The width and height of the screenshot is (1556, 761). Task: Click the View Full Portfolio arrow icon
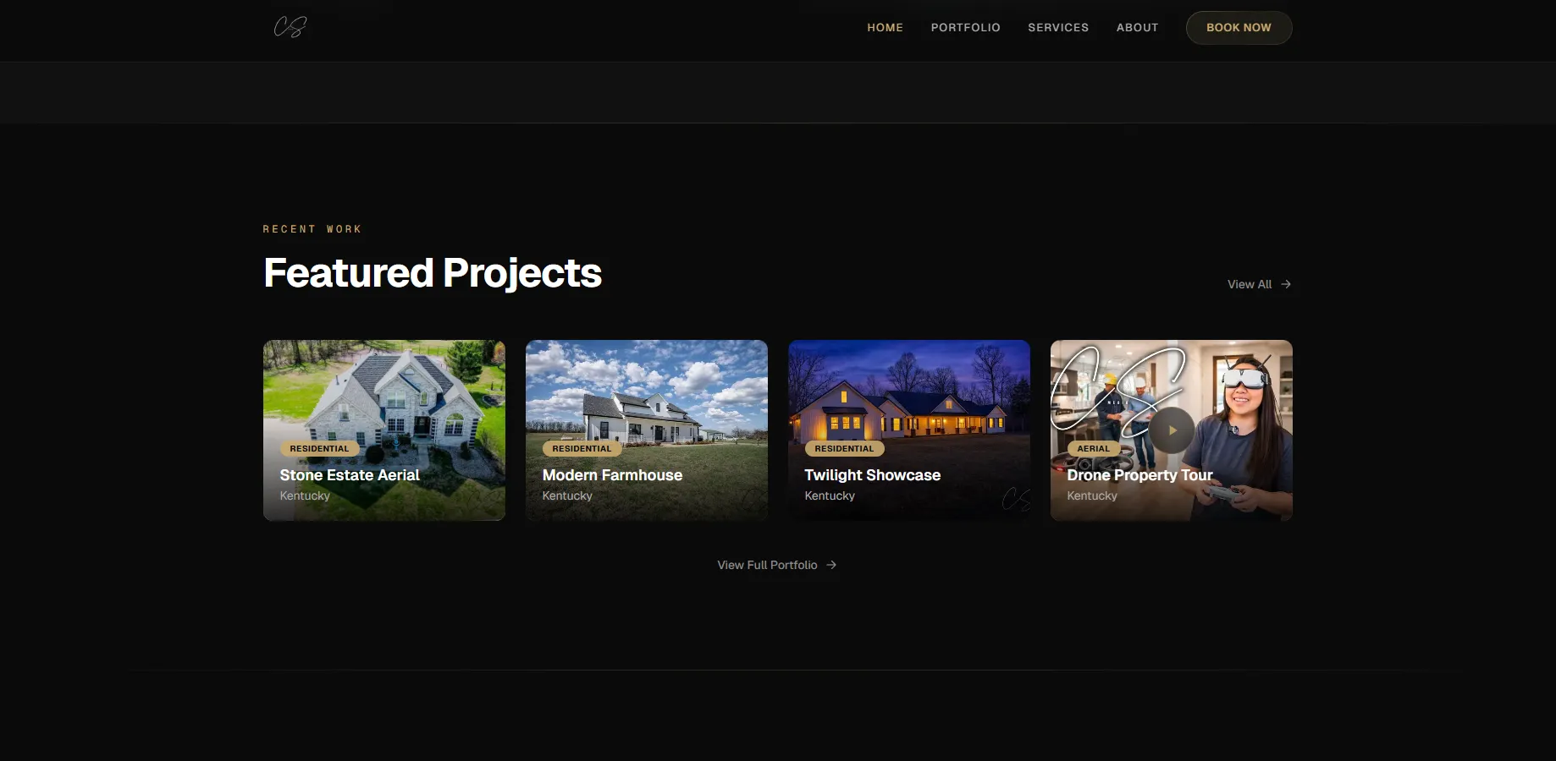[x=830, y=565]
